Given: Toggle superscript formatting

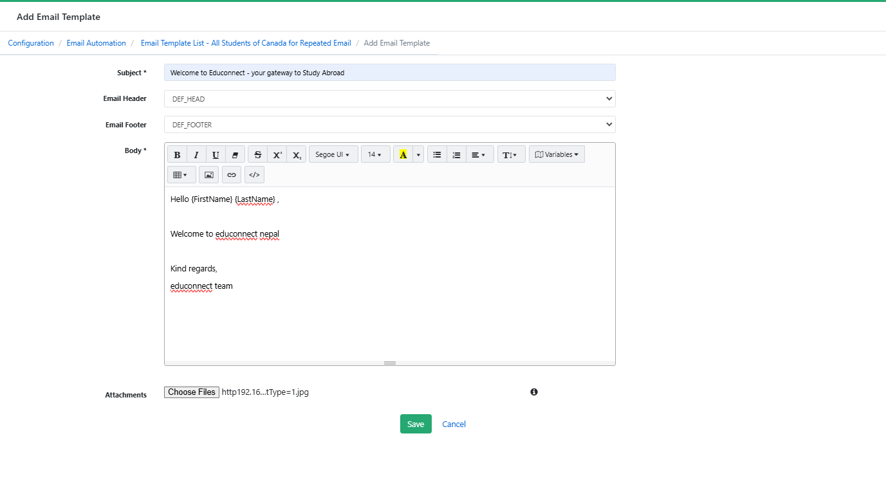Looking at the screenshot, I should coord(277,154).
